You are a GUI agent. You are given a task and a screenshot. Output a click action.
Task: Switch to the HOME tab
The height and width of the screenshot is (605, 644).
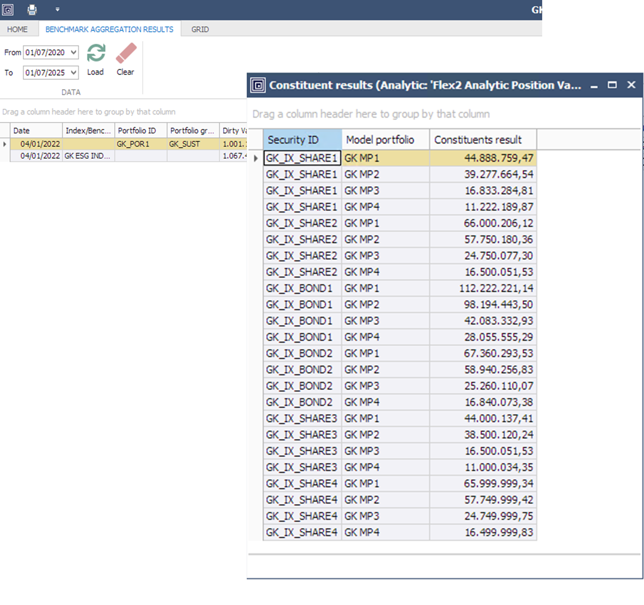17,30
